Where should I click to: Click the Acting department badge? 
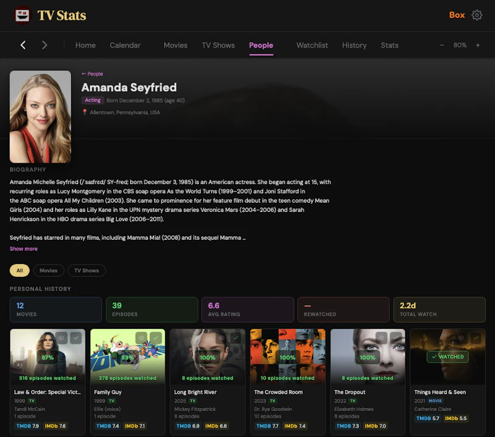pyautogui.click(x=92, y=100)
